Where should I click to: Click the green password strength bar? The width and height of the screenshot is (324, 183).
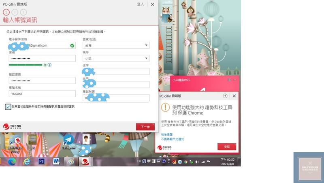coord(26,65)
